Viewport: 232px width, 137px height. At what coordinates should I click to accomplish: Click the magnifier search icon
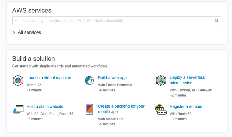click(217, 21)
